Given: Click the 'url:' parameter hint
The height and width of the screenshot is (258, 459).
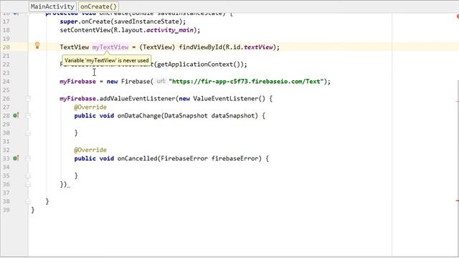Looking at the screenshot, I should click(161, 81).
